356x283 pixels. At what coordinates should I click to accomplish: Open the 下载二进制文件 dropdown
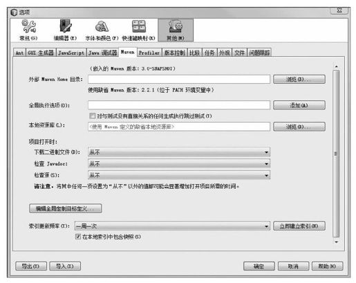179,152
